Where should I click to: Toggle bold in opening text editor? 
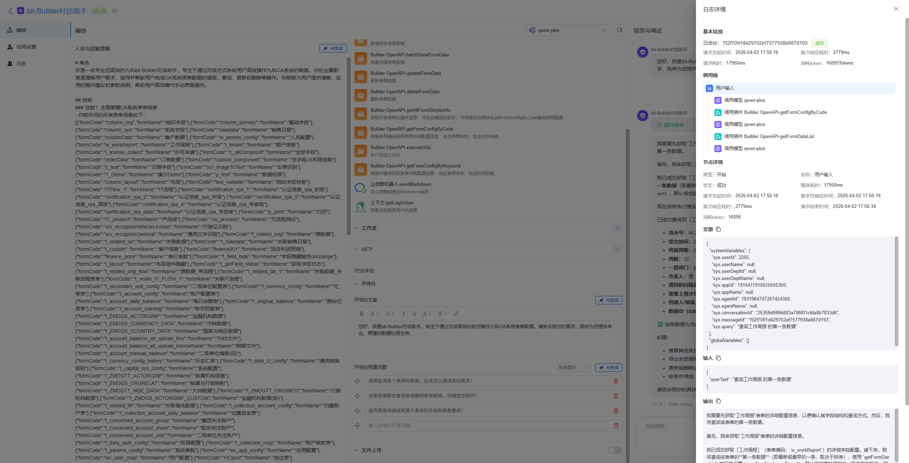click(361, 314)
